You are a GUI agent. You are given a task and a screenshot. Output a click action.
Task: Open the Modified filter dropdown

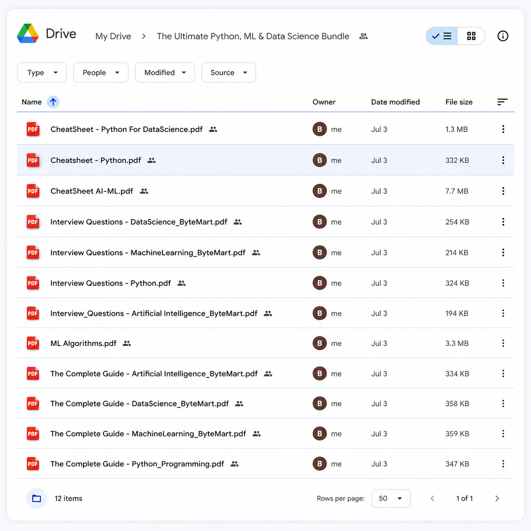[x=165, y=72]
